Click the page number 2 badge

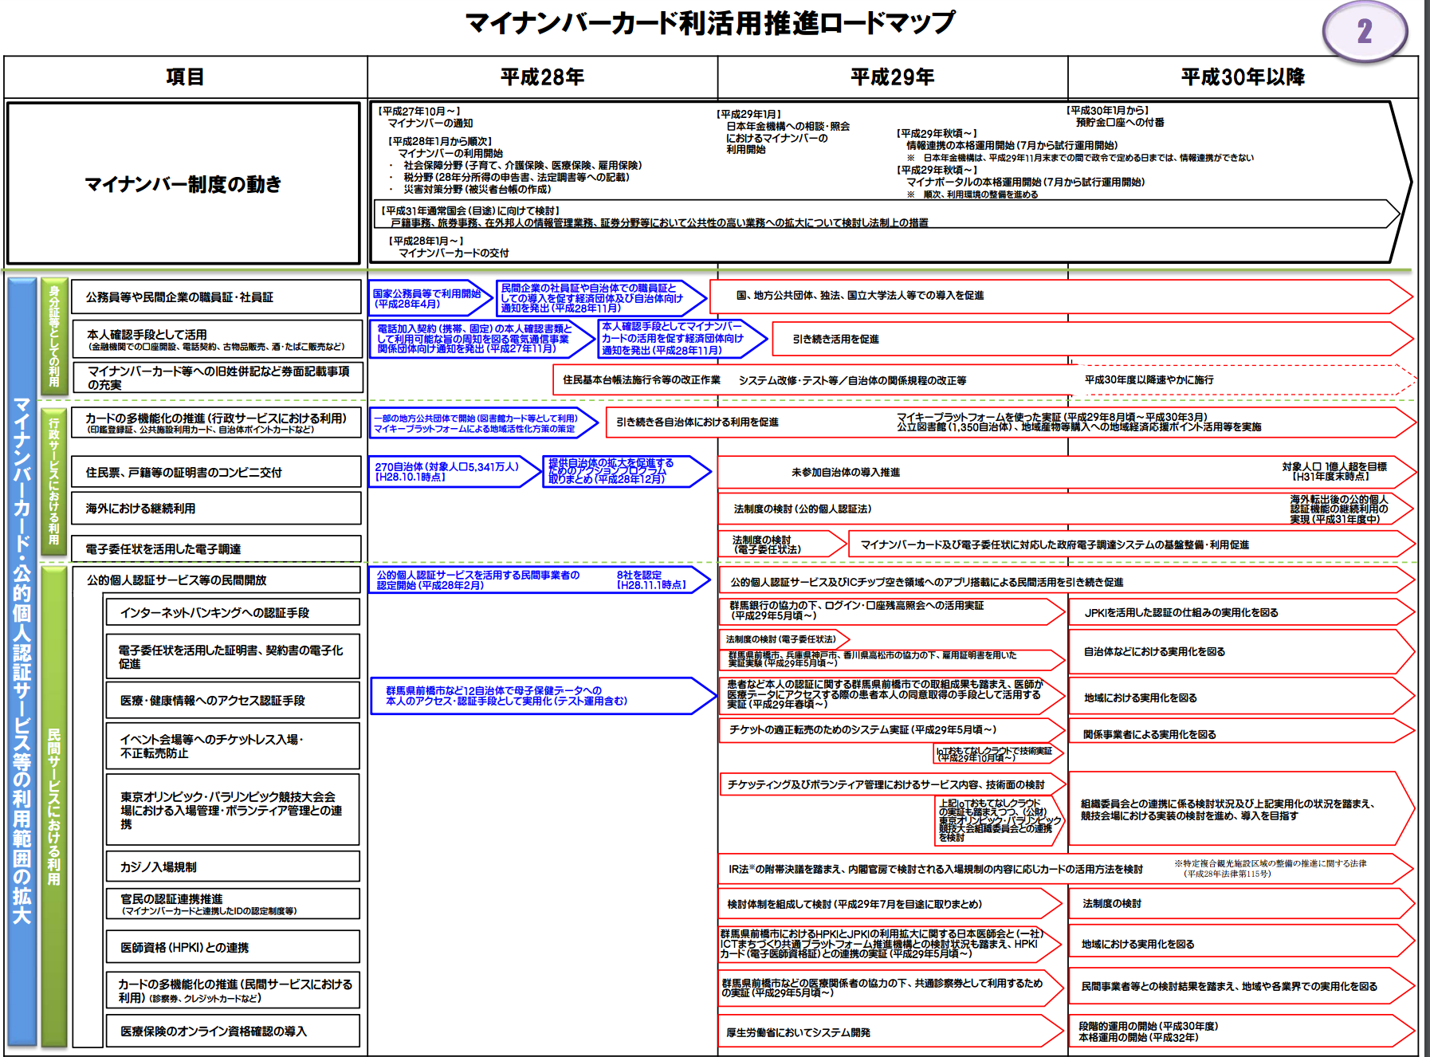1365,32
